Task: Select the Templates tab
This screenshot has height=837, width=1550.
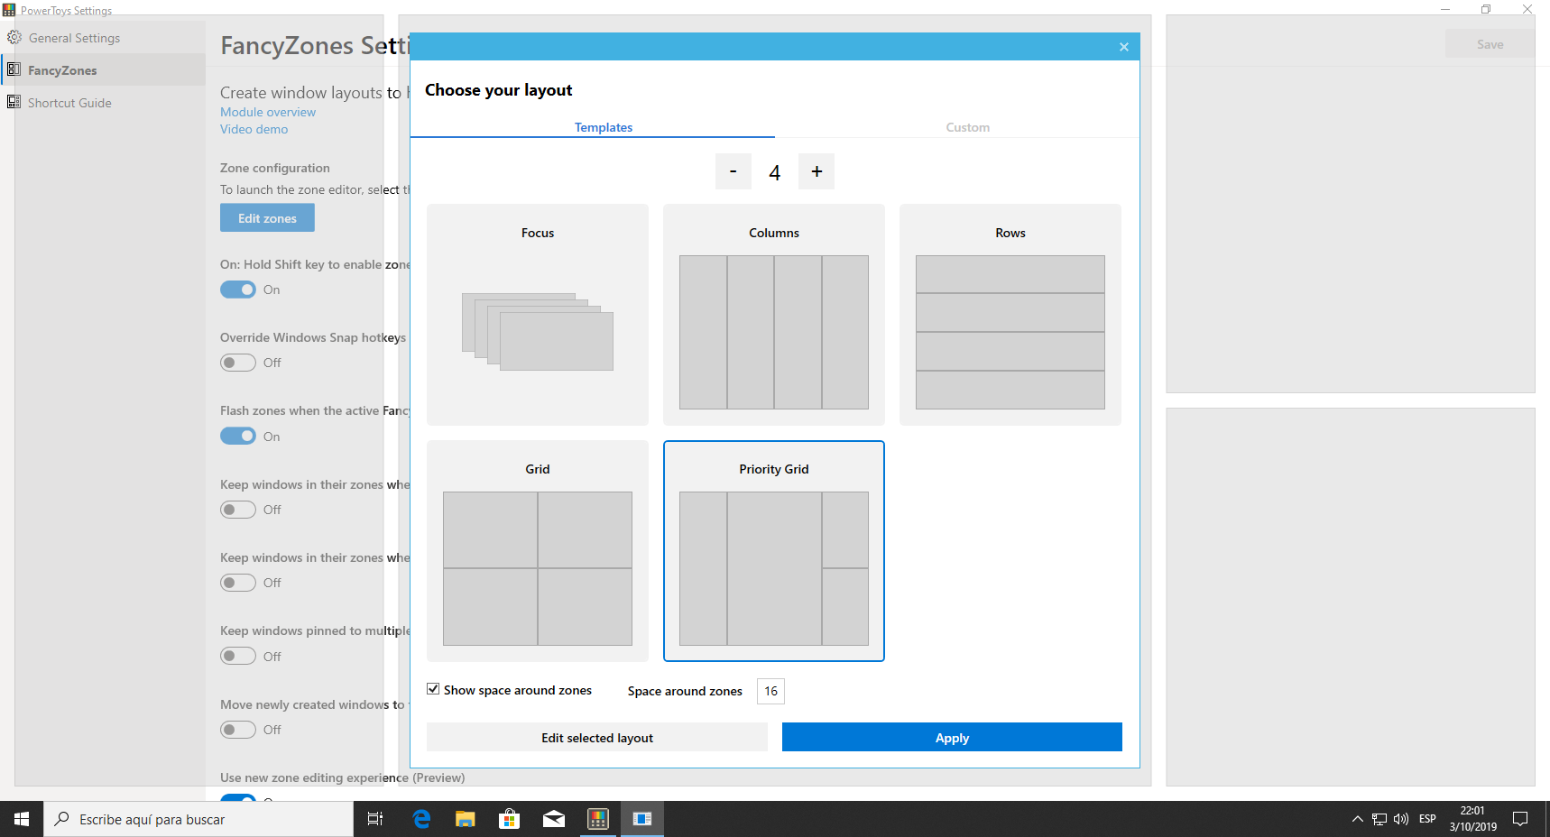Action: [x=604, y=127]
